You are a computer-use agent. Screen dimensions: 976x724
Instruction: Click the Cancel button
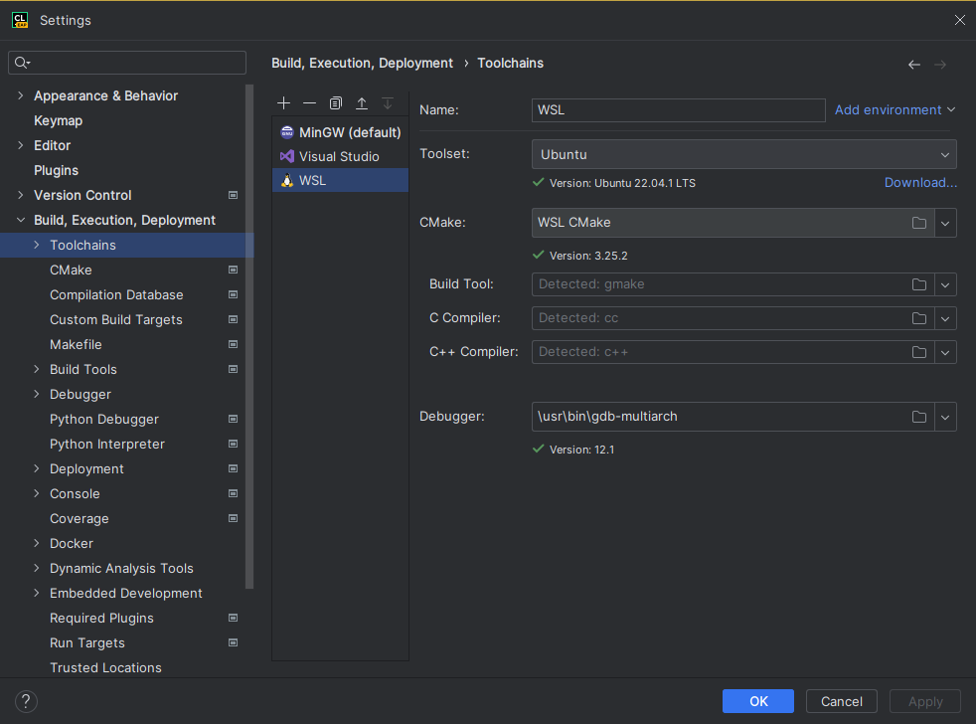[x=842, y=701]
